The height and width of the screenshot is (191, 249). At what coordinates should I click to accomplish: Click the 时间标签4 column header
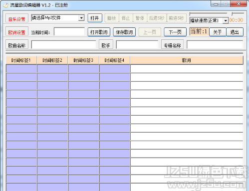coord(114,60)
